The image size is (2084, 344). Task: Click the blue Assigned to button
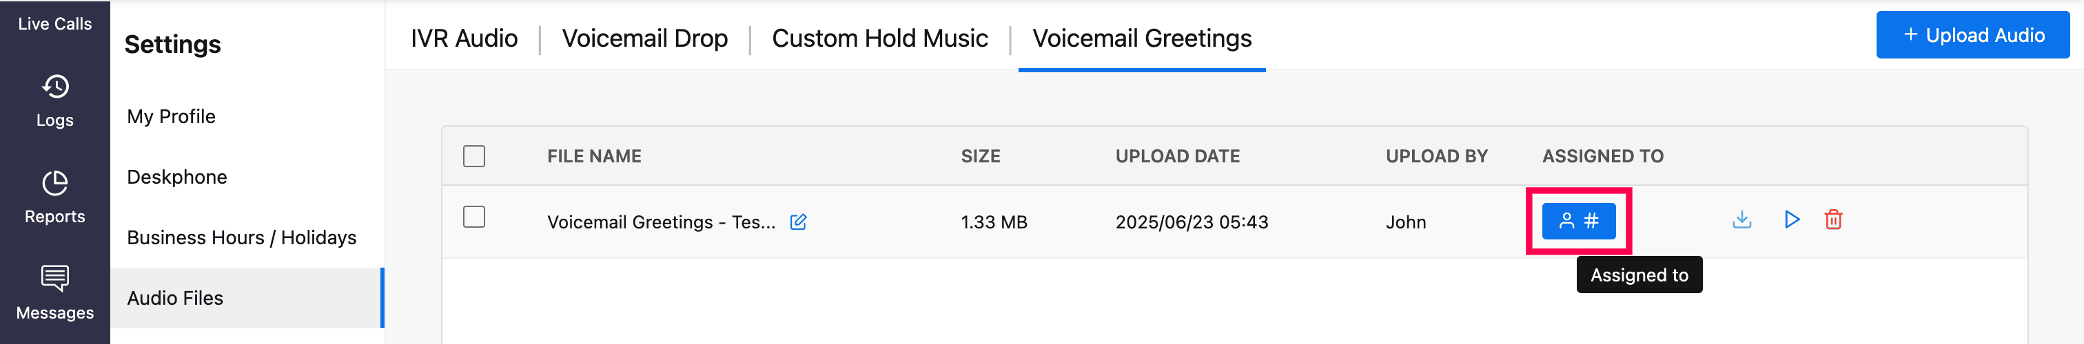(x=1578, y=222)
